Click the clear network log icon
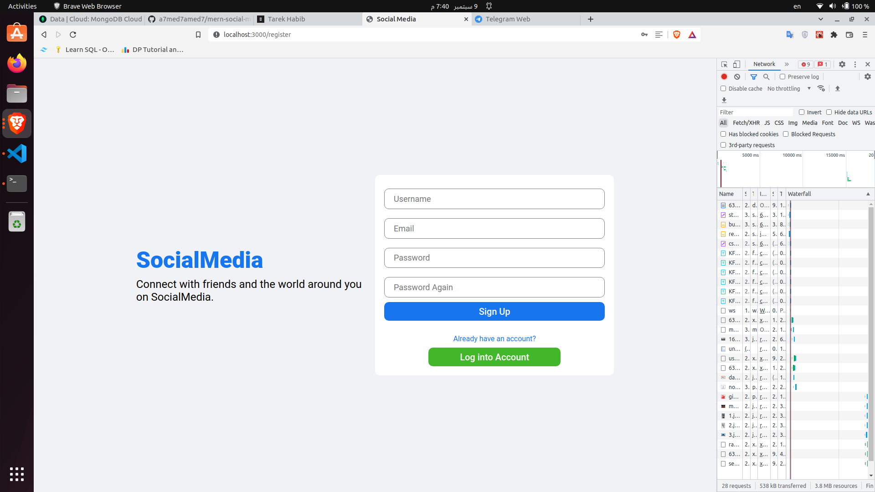Viewport: 875px width, 492px height. (737, 76)
